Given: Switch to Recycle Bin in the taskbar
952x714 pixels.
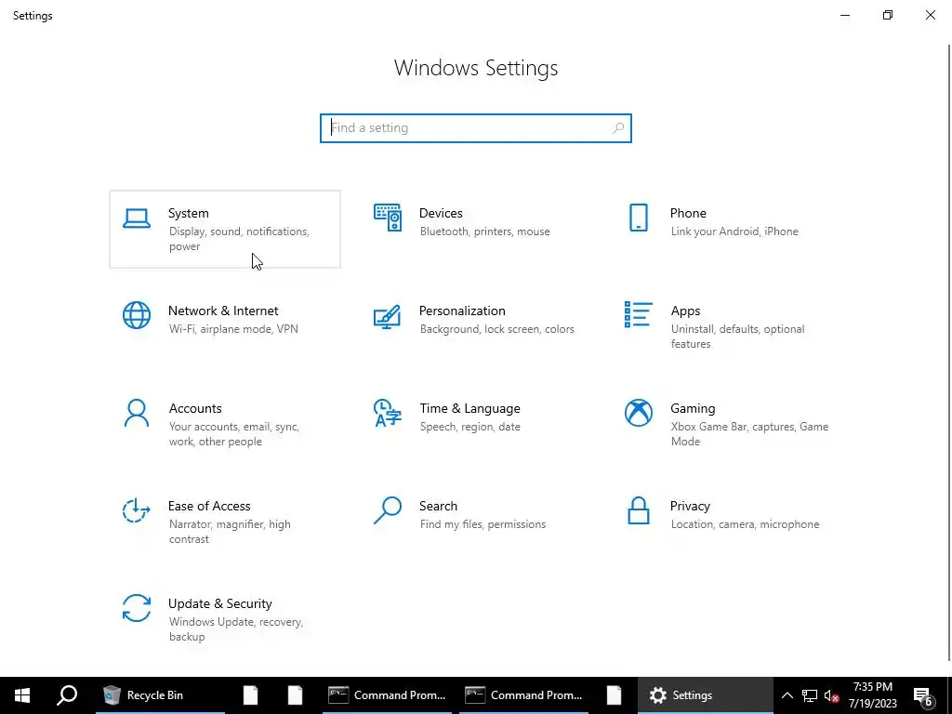Looking at the screenshot, I should 160,695.
